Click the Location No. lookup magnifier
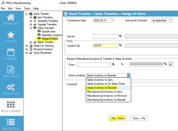The image size is (178, 131). [x=120, y=45]
